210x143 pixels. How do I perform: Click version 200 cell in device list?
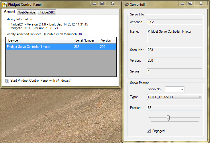(x=107, y=47)
